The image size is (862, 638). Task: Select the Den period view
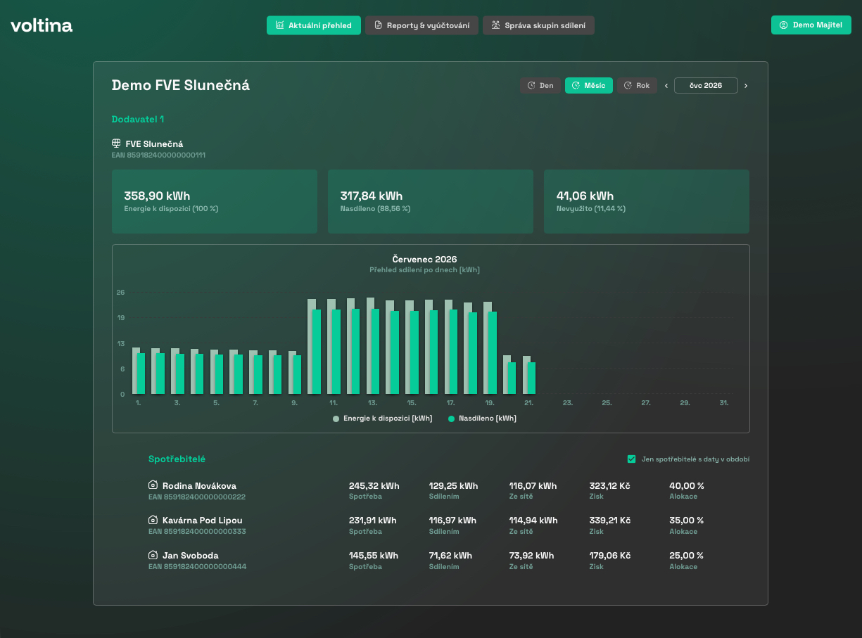pyautogui.click(x=540, y=86)
